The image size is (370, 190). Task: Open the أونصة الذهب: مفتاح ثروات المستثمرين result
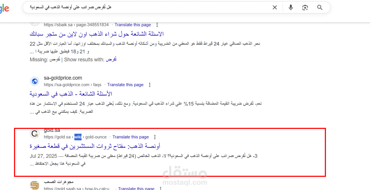tap(95, 146)
